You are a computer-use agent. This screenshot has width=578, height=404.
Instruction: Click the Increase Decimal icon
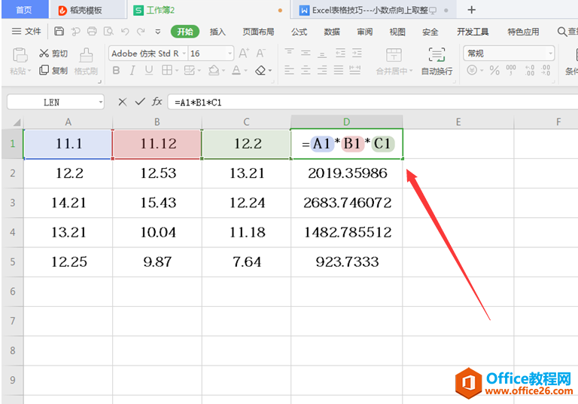[530, 70]
